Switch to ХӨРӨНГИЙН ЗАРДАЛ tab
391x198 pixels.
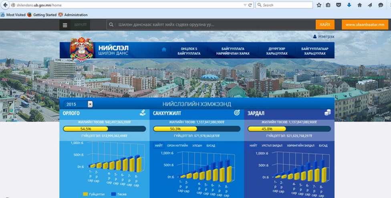[300, 146]
